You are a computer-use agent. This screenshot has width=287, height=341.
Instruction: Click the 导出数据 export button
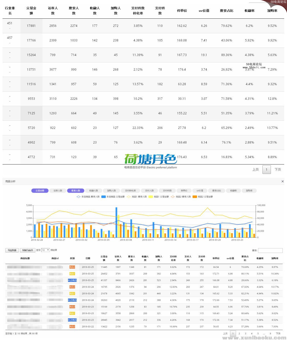pos(12,250)
